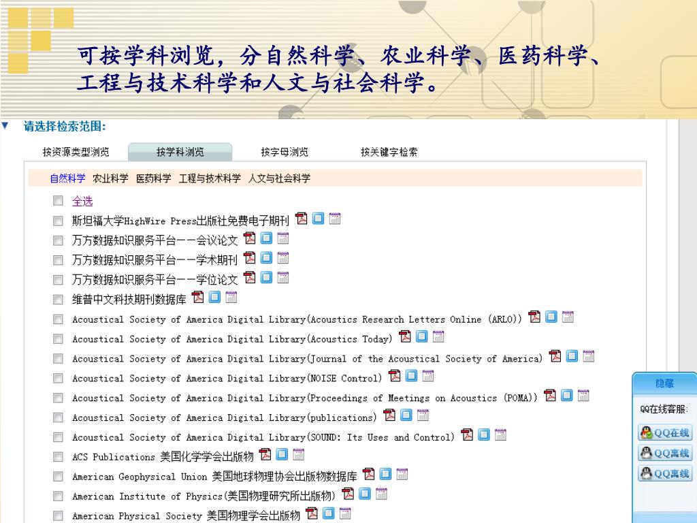This screenshot has height=523, width=697.
Task: Open PDF icon for Journal of the Acoustical Society row
Action: [x=555, y=355]
